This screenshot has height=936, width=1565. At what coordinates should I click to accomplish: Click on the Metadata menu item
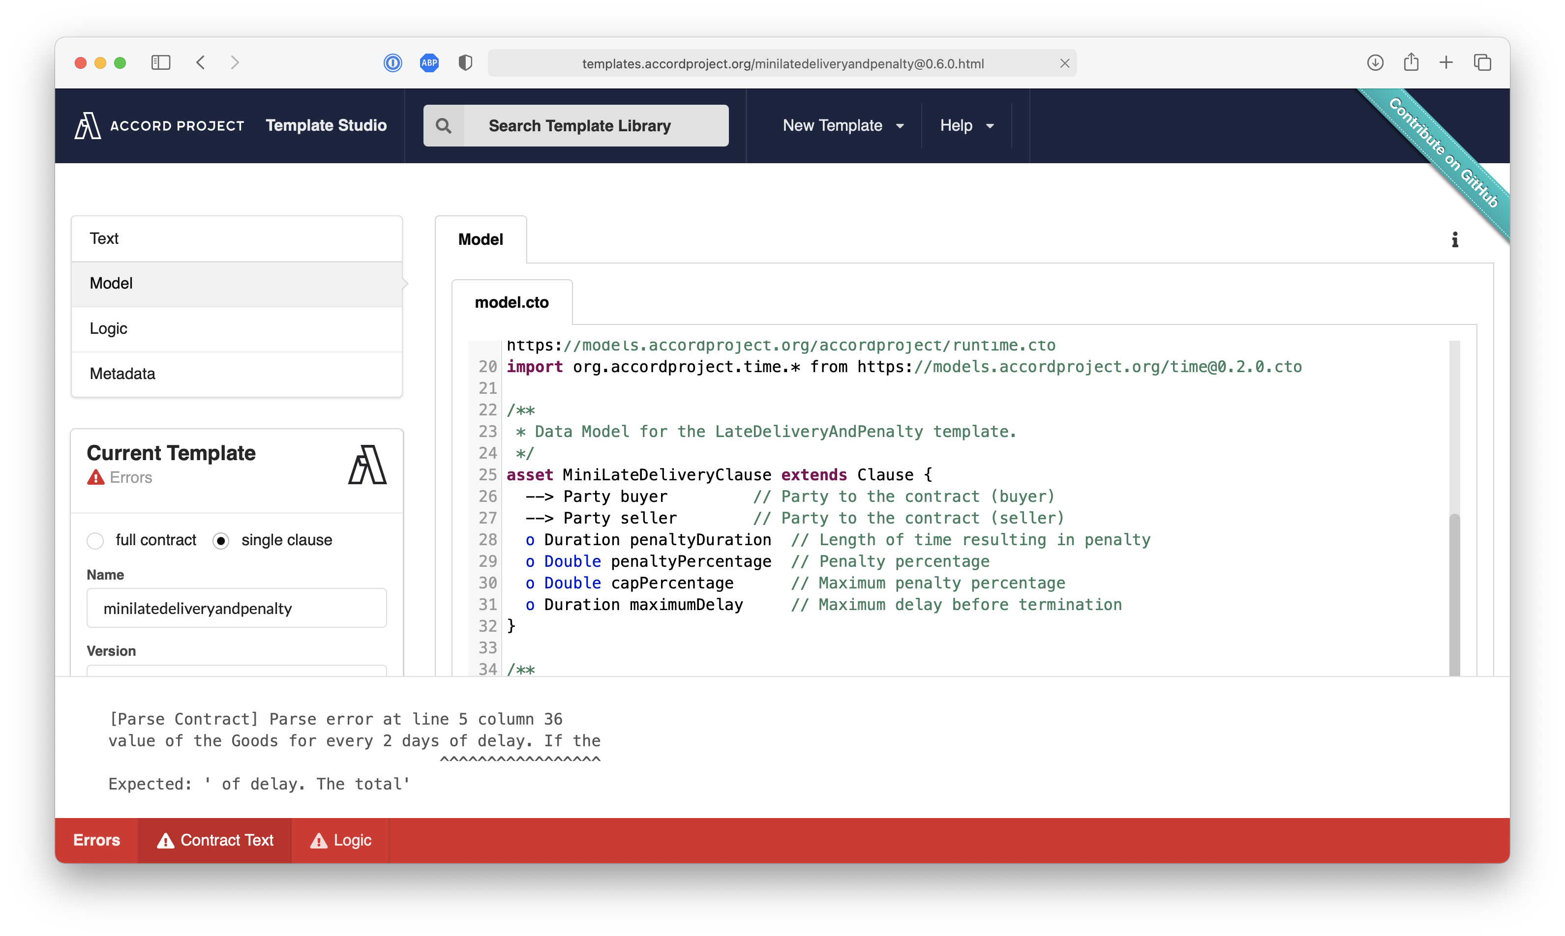point(122,373)
